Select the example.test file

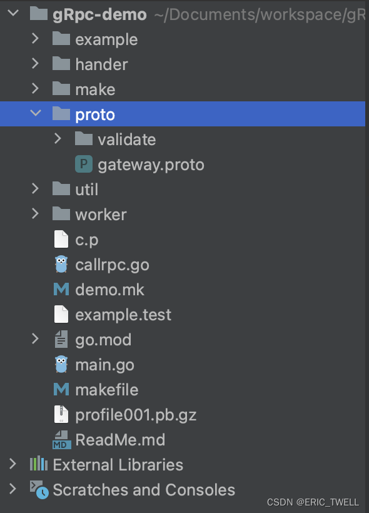(x=123, y=315)
